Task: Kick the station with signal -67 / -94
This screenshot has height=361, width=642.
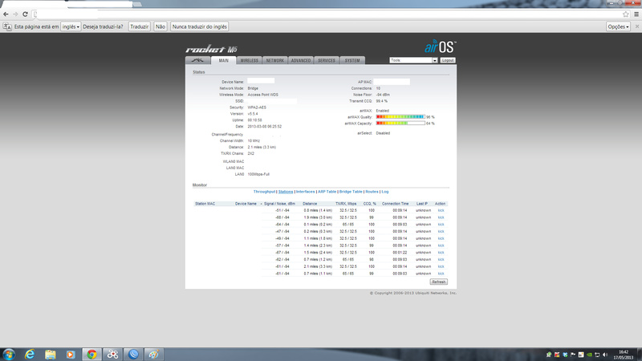Action: click(441, 253)
